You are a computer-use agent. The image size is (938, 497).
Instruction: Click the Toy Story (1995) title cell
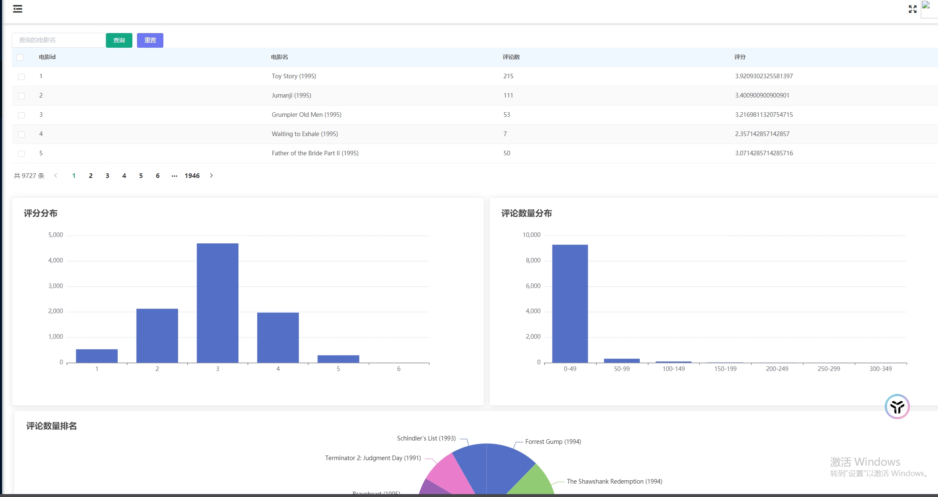pos(294,76)
